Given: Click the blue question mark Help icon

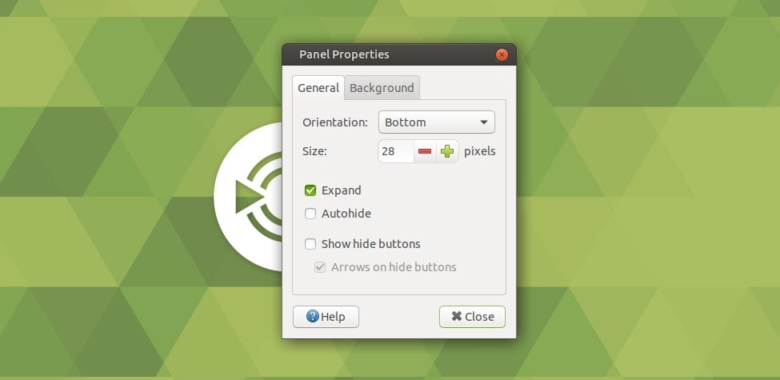Looking at the screenshot, I should coord(312,317).
